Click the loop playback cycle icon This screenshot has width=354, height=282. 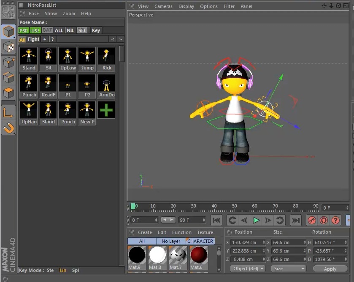tap(280, 220)
